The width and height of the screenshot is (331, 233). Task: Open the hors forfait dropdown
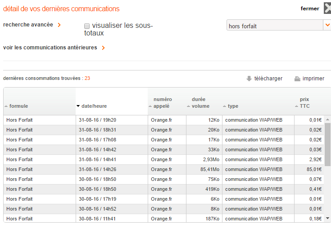tap(279, 25)
